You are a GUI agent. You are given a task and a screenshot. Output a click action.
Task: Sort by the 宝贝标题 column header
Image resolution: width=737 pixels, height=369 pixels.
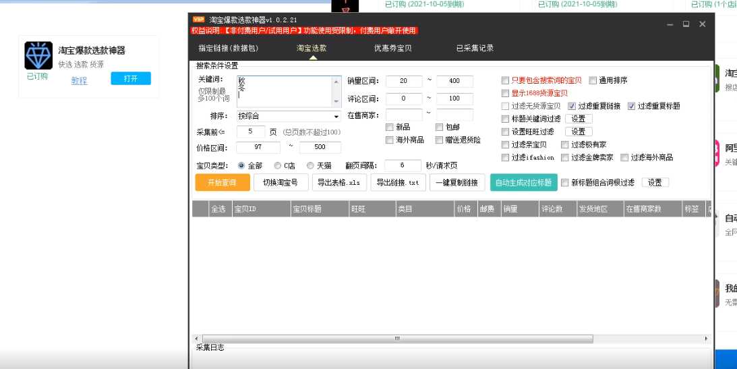[x=320, y=208]
